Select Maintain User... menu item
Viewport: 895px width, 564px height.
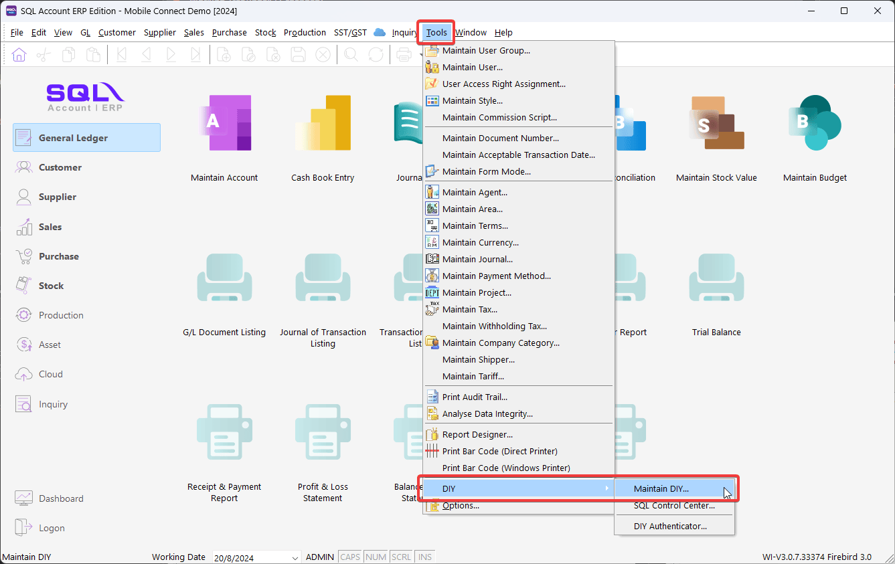tap(472, 67)
